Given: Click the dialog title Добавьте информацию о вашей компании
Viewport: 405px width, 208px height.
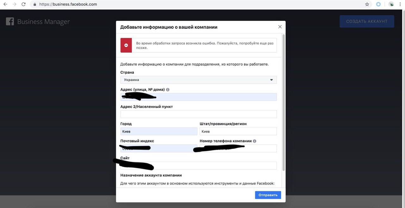Looking at the screenshot, I should point(169,27).
